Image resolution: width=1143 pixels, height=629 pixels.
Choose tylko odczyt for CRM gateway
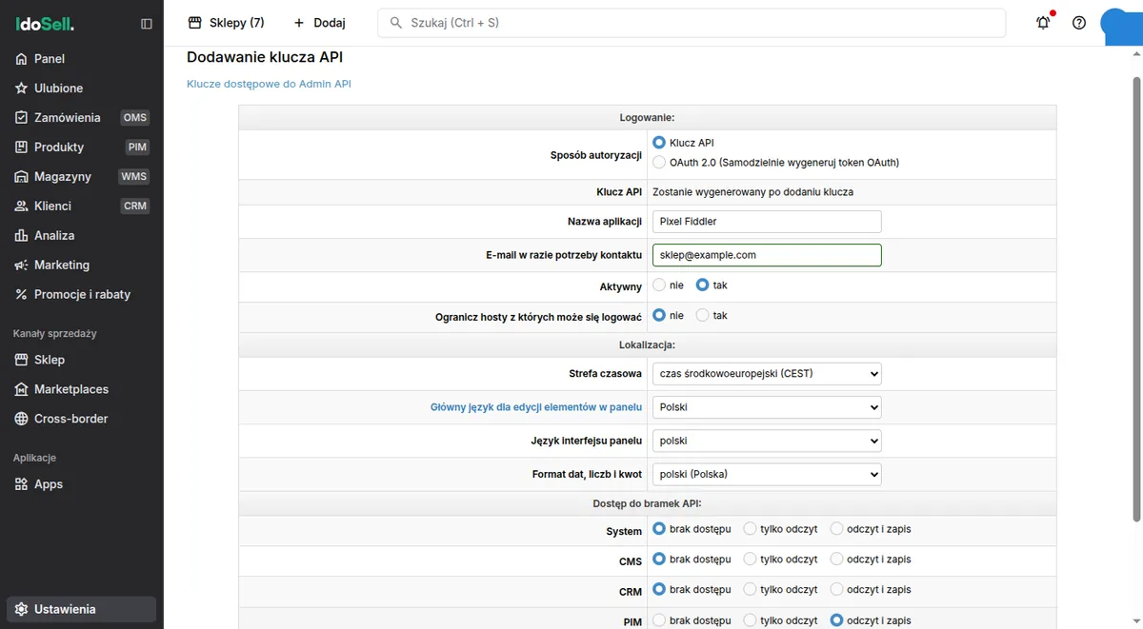[x=750, y=590]
